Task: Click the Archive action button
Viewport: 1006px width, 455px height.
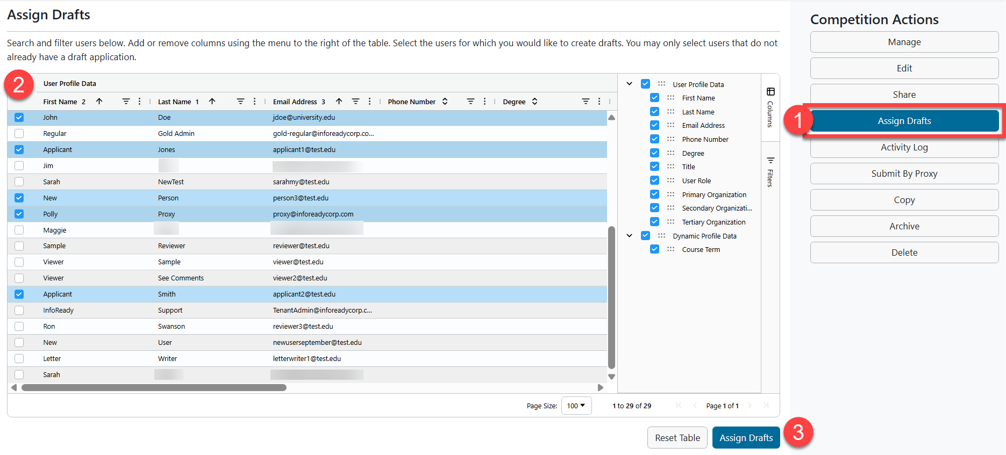Action: coord(904,226)
